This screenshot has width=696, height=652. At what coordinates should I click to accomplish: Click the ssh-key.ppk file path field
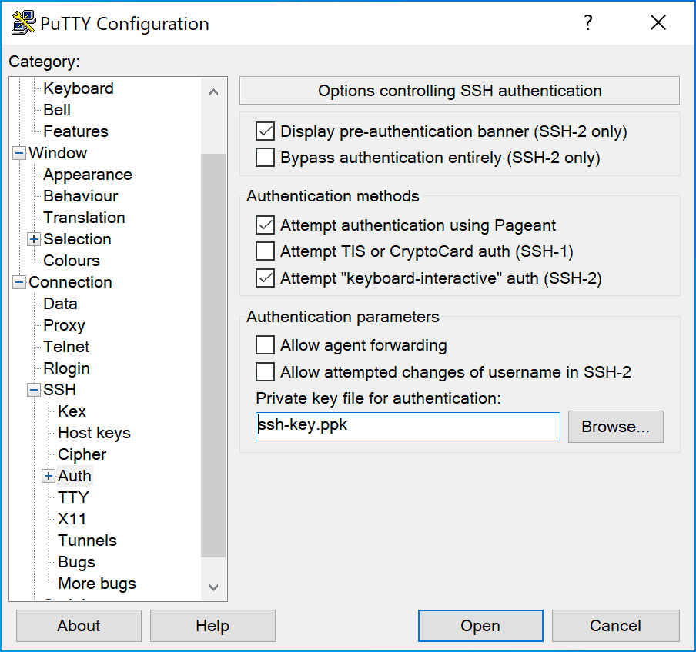[x=407, y=427]
